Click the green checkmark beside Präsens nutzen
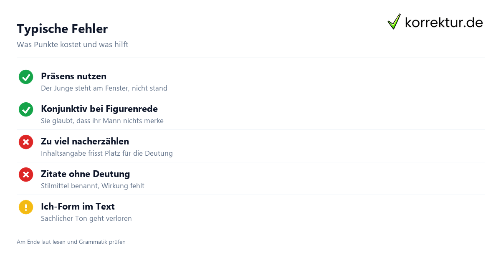The width and height of the screenshot is (501, 263). (26, 77)
